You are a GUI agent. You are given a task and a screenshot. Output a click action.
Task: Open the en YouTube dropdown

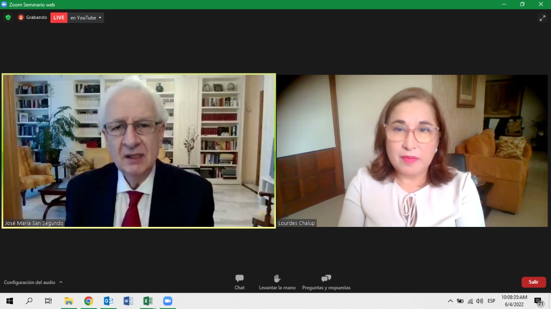click(x=86, y=18)
